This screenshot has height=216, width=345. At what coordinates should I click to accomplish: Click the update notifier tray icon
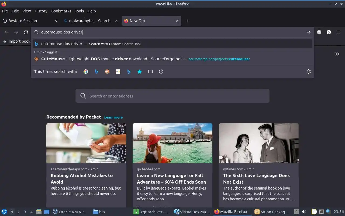pyautogui.click(x=328, y=211)
